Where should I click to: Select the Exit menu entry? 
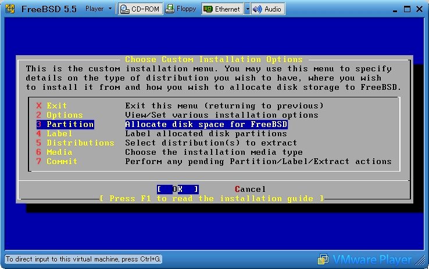pos(57,106)
